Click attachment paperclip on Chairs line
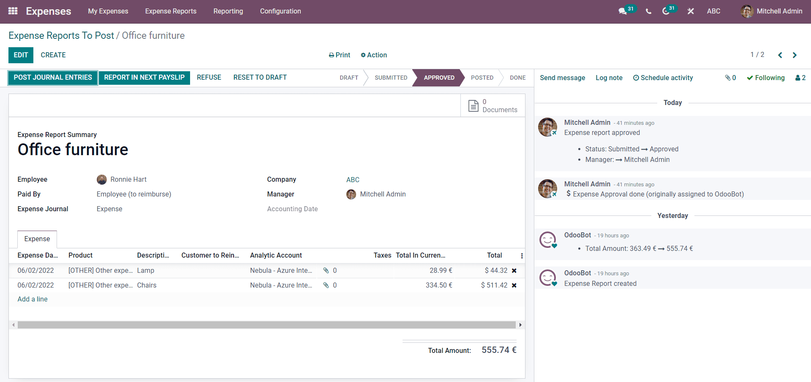Screen dimensions: 811x382 click(326, 285)
